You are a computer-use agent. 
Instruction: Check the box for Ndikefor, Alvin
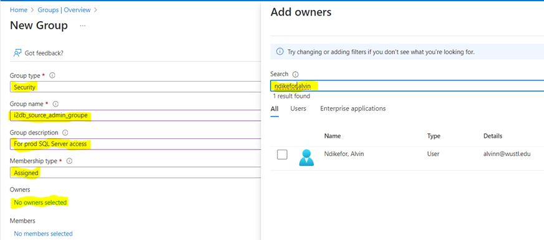point(282,155)
